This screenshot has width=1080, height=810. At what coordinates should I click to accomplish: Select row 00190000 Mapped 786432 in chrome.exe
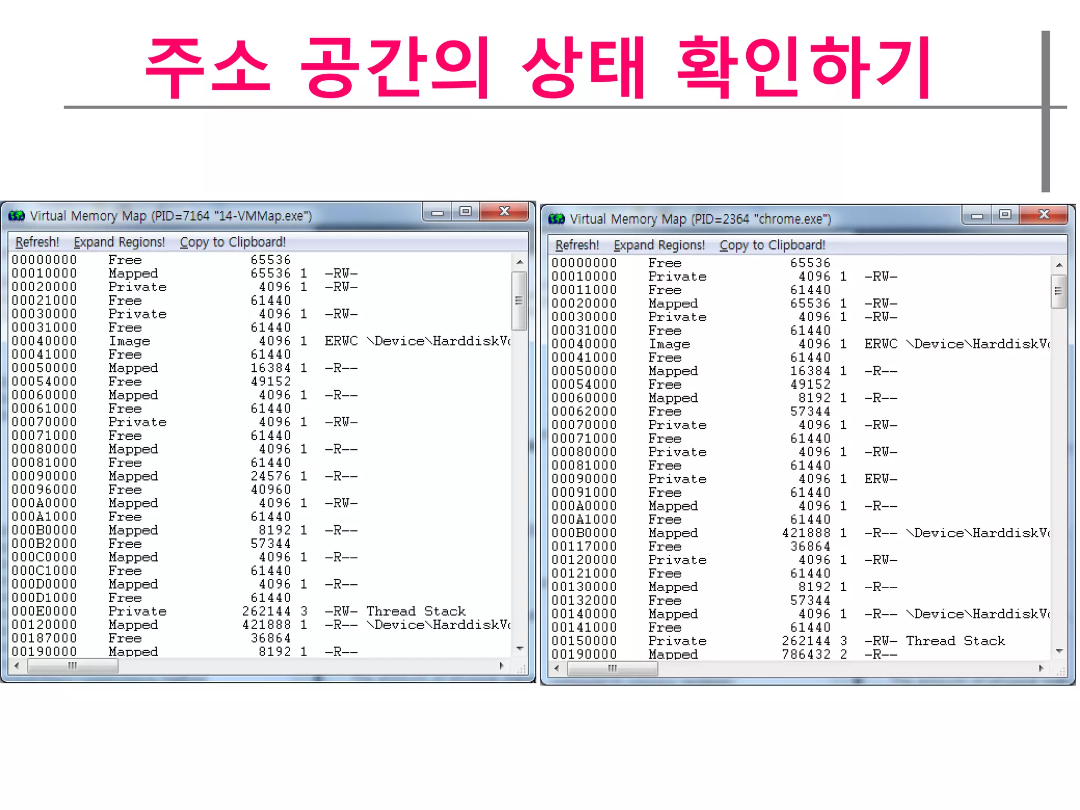801,654
